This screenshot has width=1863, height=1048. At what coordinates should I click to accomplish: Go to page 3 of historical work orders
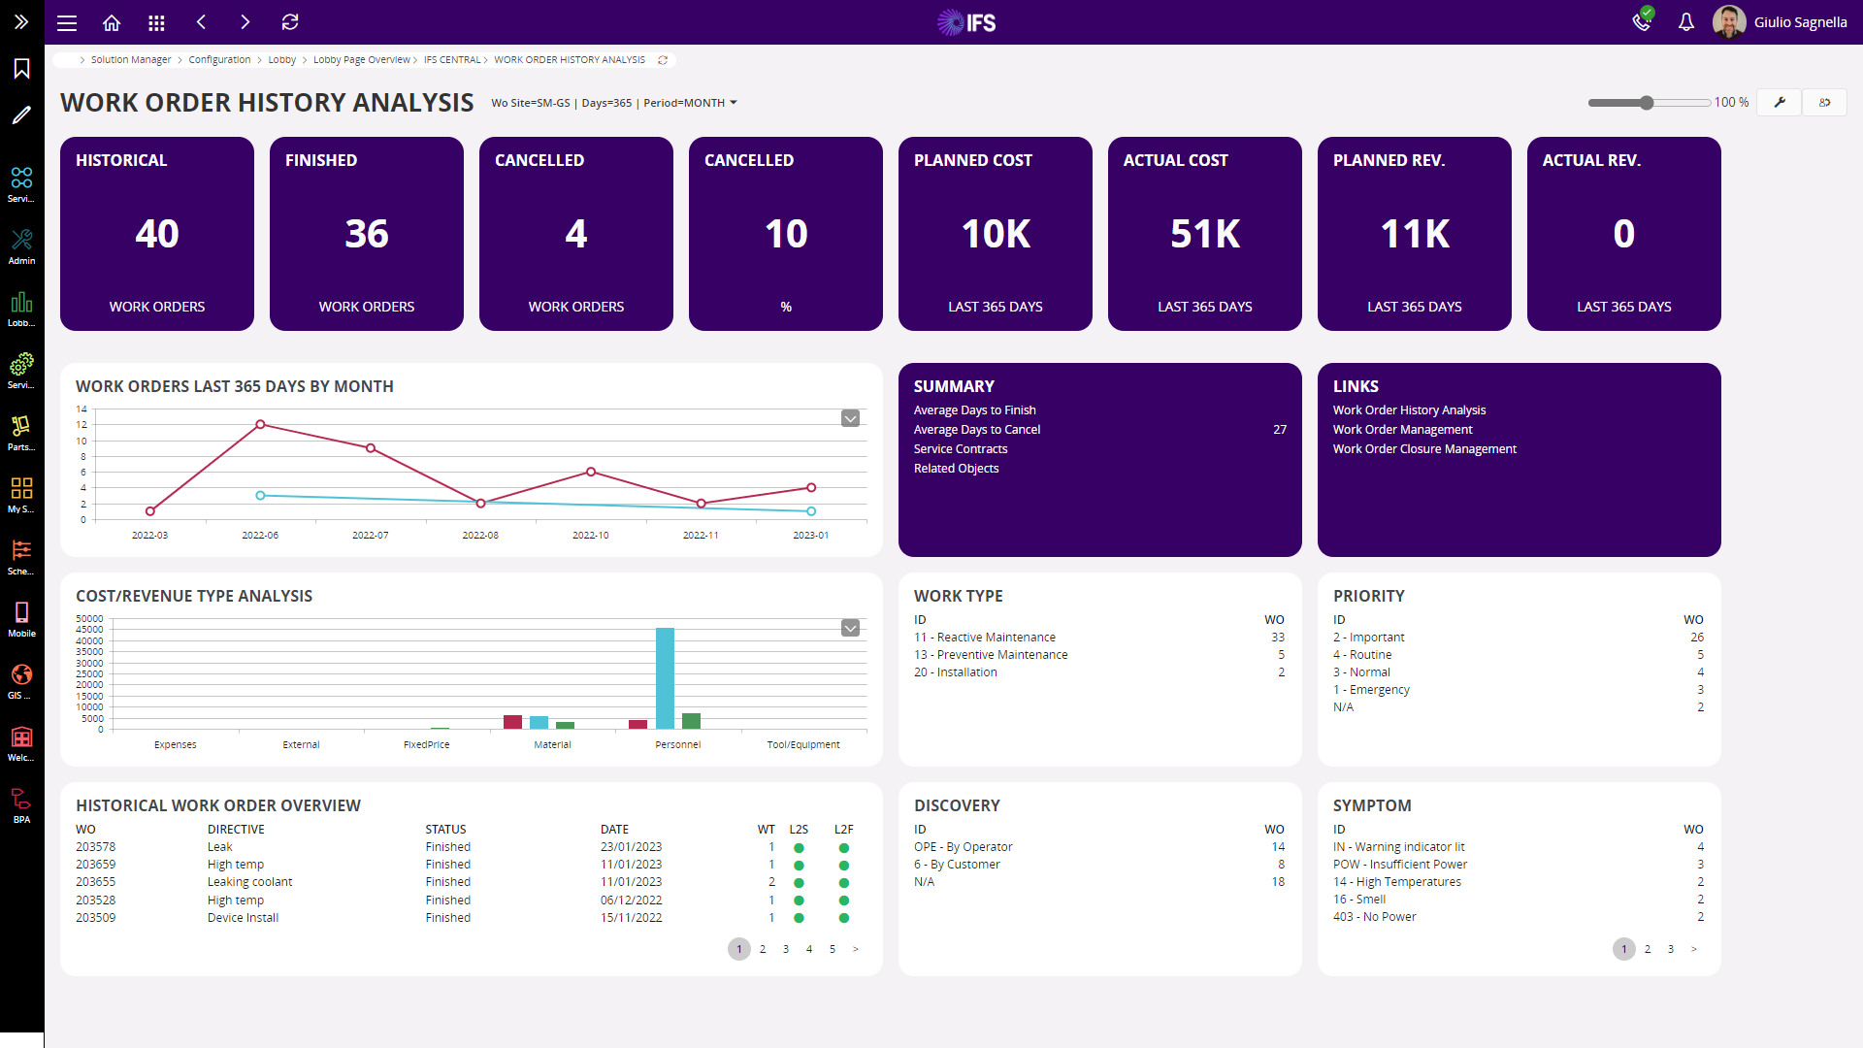(786, 949)
